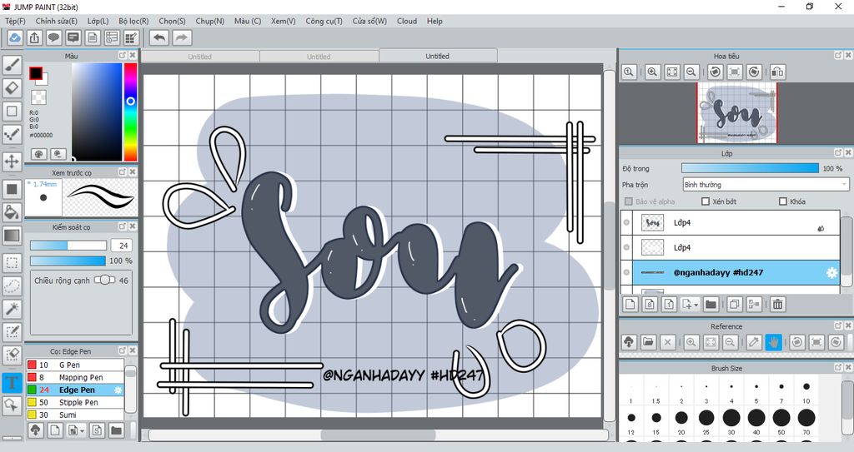Select the shape rectangle tool
Viewport: 854px width, 452px height.
coord(12,111)
